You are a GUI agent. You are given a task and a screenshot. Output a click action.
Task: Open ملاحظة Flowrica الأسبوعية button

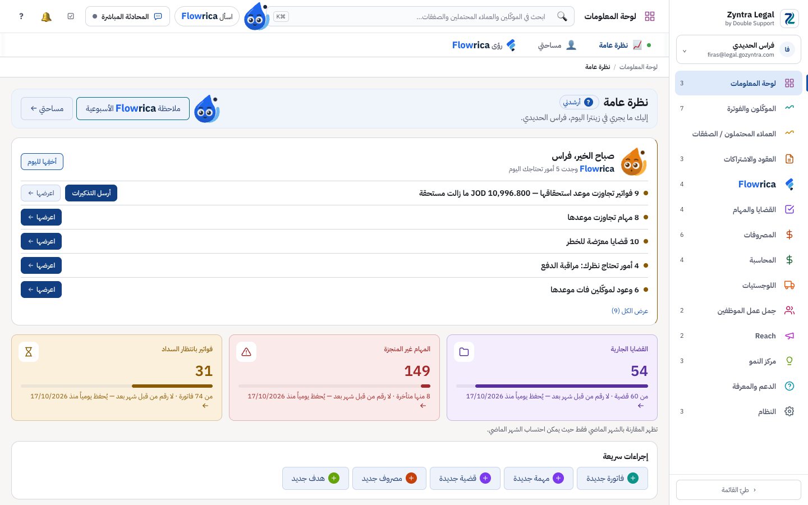tap(133, 108)
